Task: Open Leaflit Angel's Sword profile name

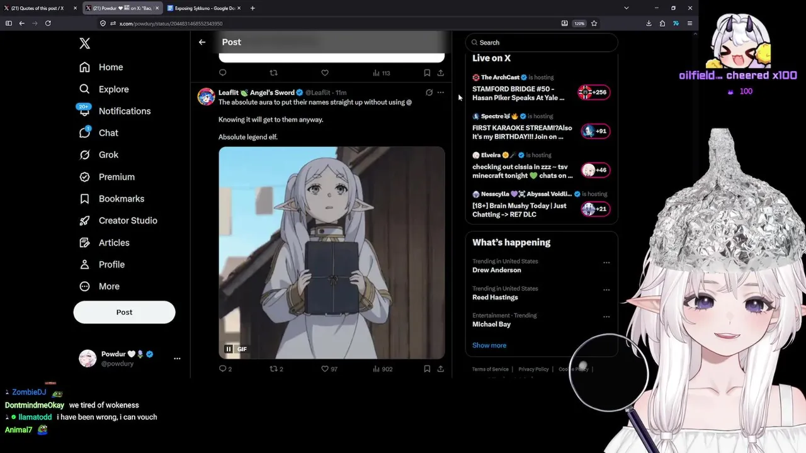Action: coord(256,92)
